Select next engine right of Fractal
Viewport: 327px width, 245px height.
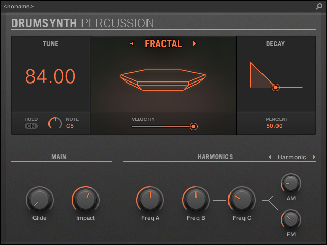pyautogui.click(x=194, y=44)
